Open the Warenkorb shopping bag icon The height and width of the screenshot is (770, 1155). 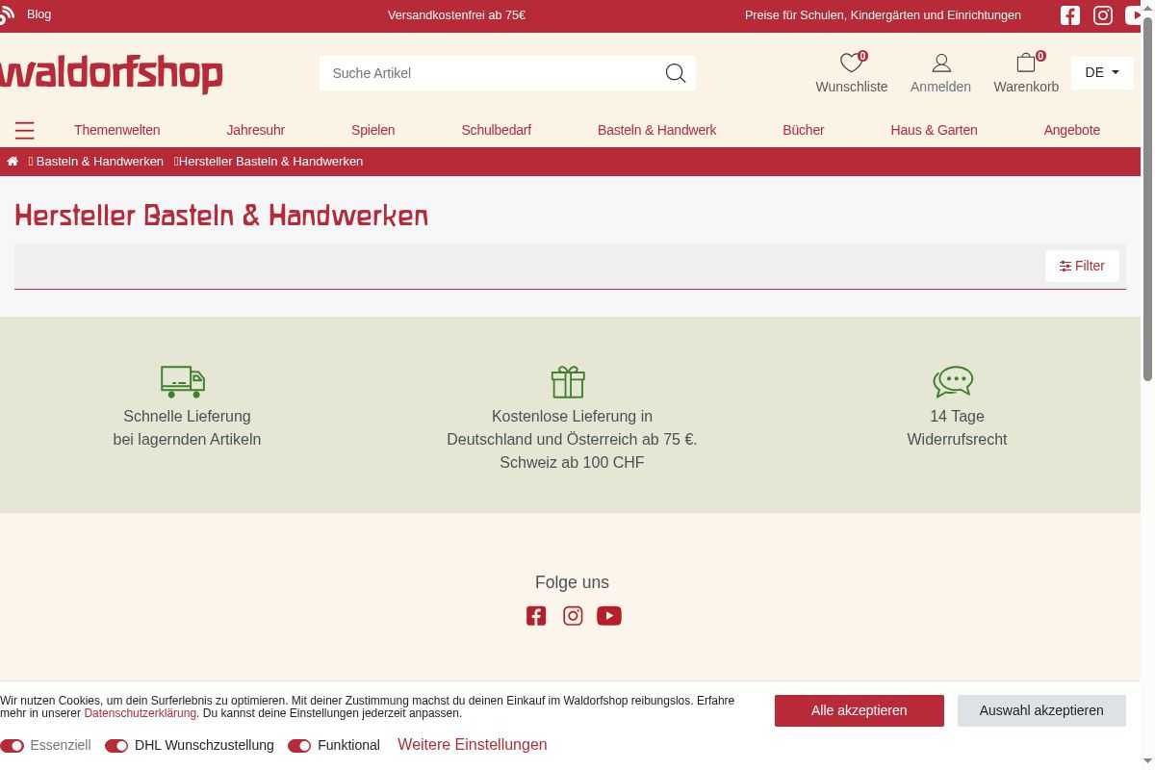click(x=1026, y=64)
